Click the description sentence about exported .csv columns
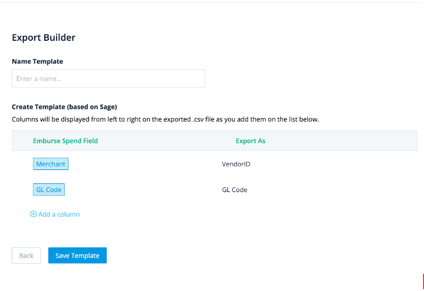Image resolution: width=424 pixels, height=291 pixels. click(165, 119)
